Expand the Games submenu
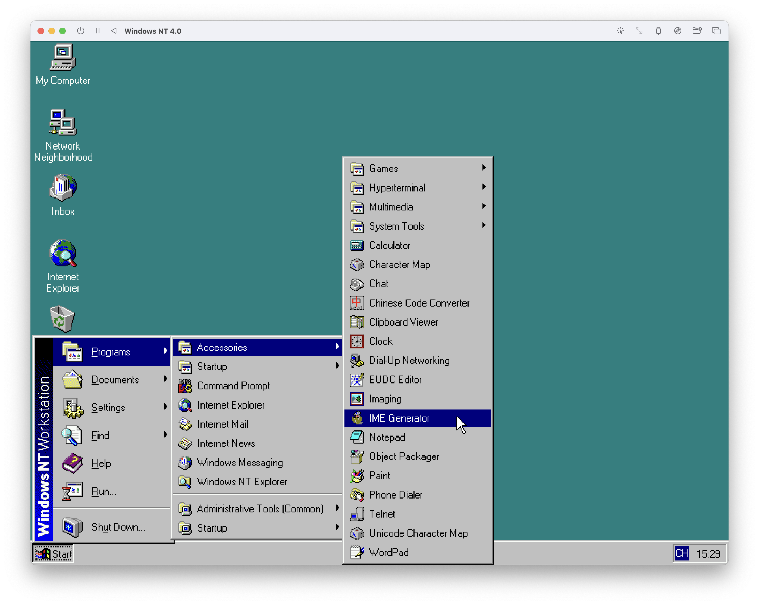 point(383,169)
